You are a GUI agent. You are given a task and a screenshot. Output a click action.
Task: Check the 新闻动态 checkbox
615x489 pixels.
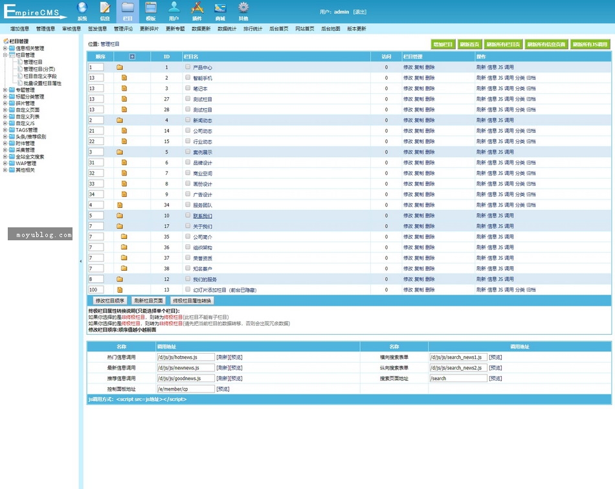[188, 120]
